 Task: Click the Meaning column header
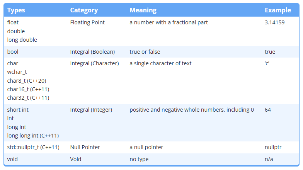143,10
